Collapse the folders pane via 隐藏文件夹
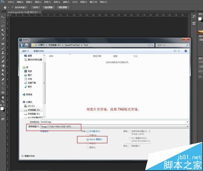Screen dimensions: 203x171 28,156
